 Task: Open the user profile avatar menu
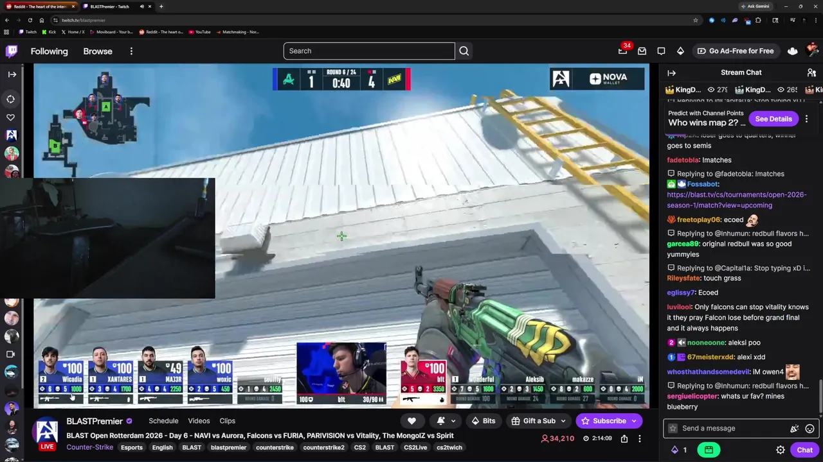[x=812, y=51]
